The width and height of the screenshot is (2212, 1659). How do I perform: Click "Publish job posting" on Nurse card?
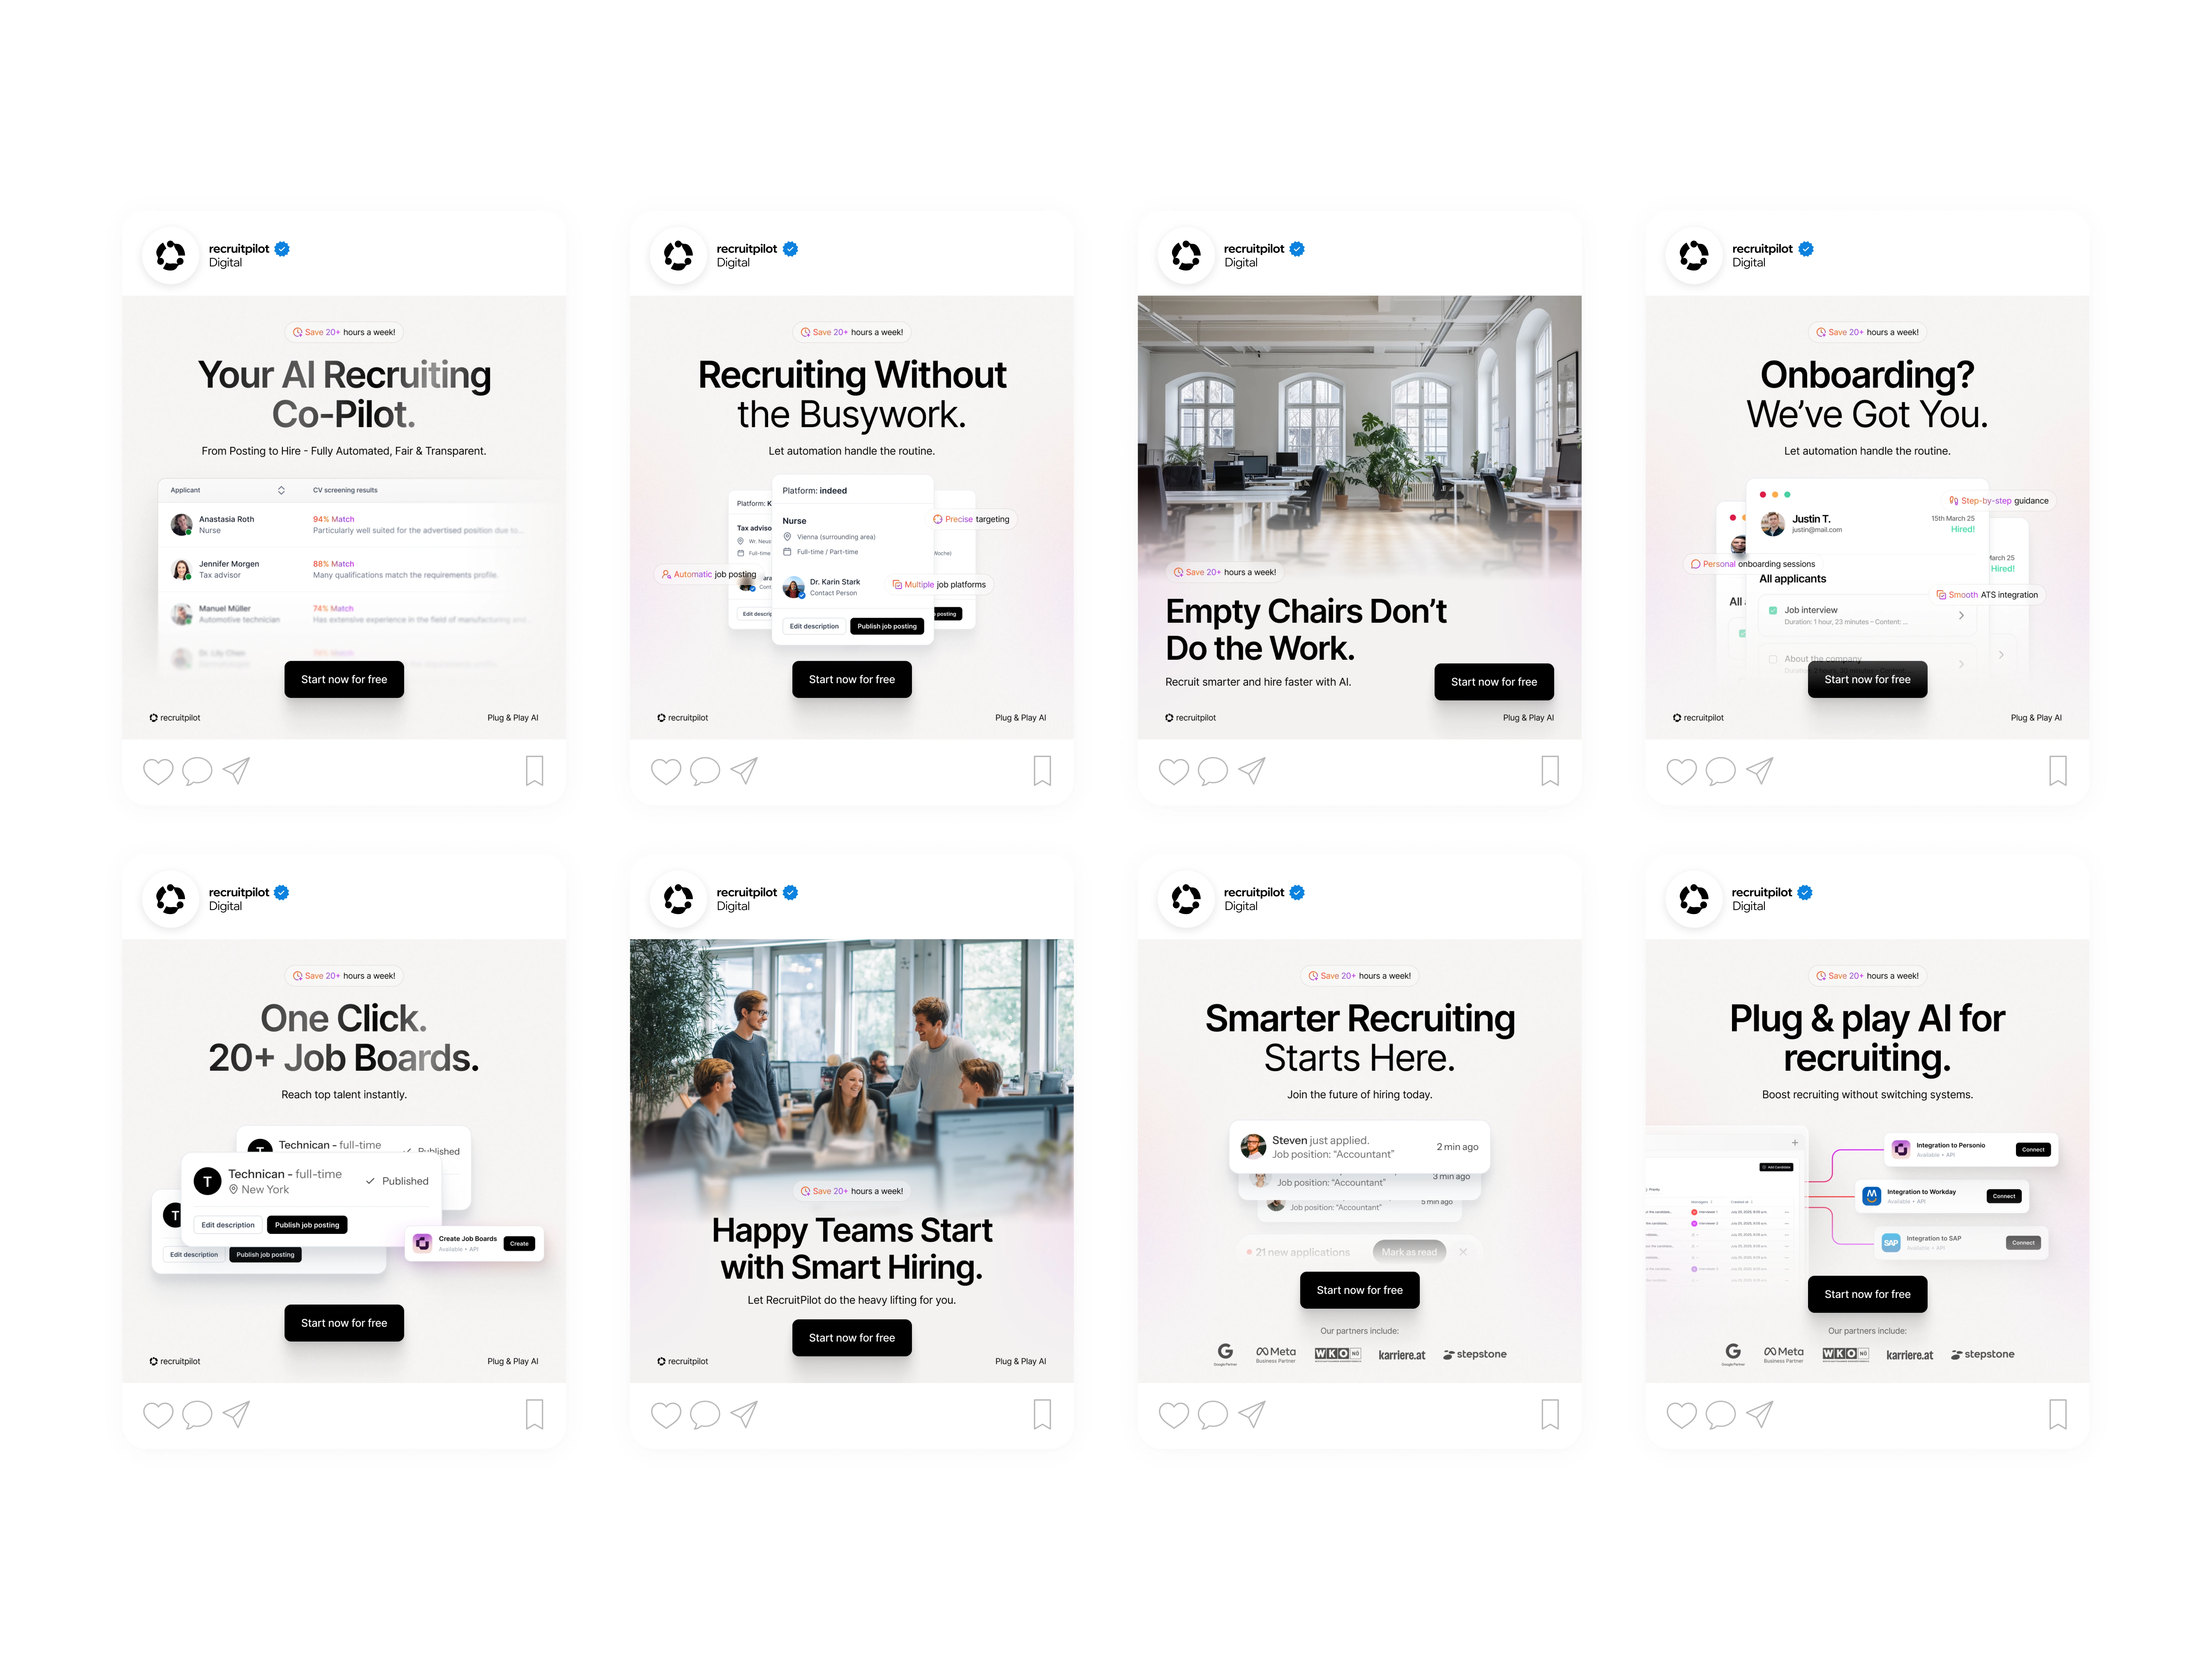point(887,626)
